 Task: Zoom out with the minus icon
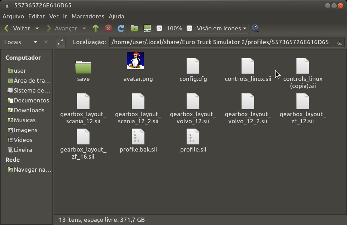point(159,28)
